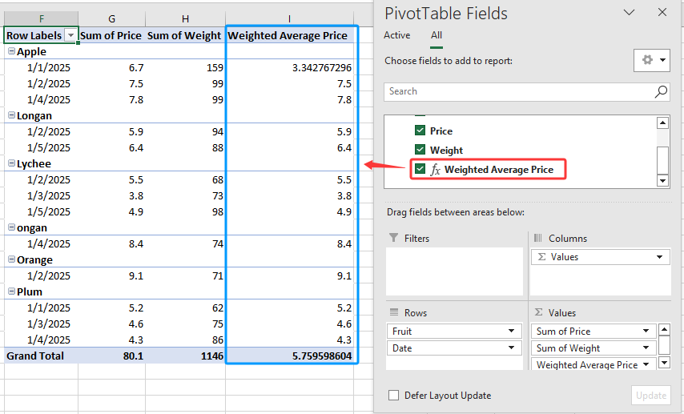Switch to the Active tab
Screen dimensions: 684x414
pos(396,35)
